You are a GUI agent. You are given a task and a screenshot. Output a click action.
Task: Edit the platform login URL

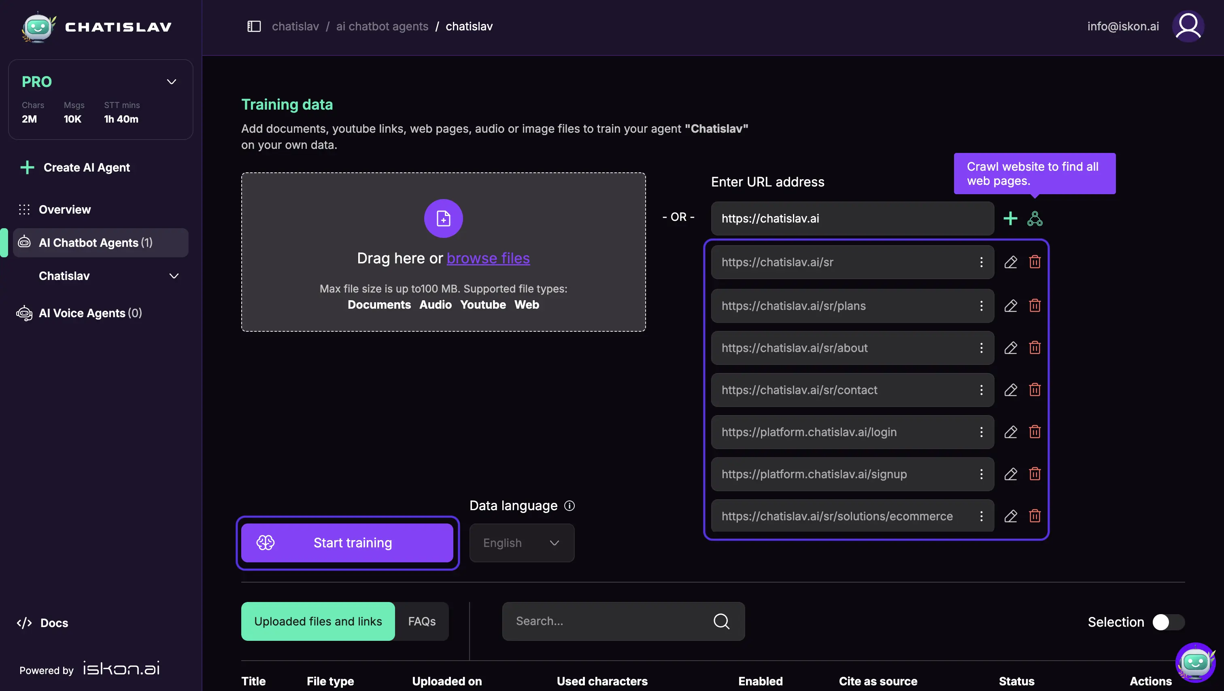(1011, 432)
